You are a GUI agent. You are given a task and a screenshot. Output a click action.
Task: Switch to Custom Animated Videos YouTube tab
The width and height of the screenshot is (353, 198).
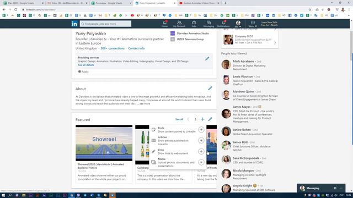199,3
